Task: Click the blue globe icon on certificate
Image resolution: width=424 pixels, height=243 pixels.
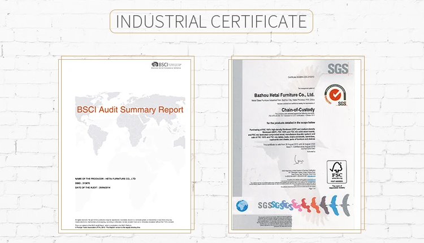Action: 242,206
